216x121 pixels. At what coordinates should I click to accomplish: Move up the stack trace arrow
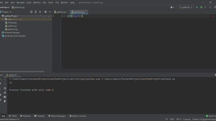coord(5,79)
